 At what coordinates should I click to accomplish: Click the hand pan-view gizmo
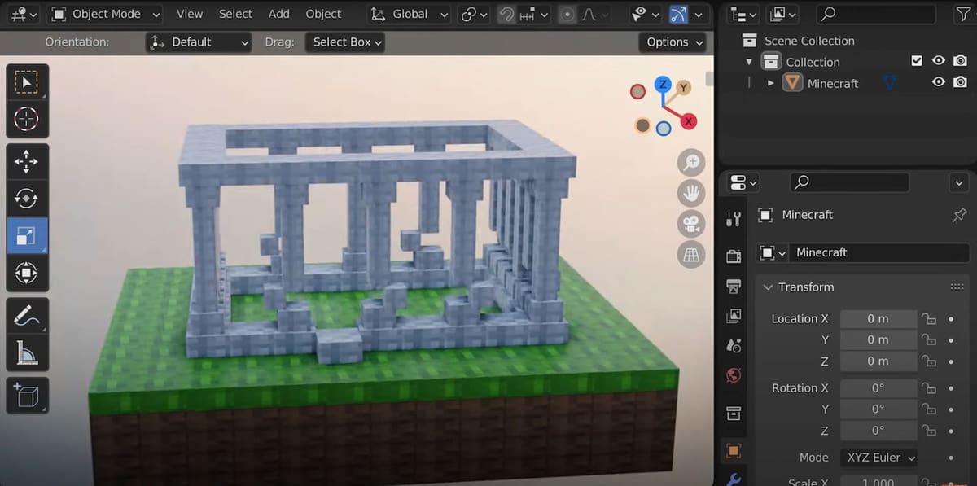coord(691,193)
